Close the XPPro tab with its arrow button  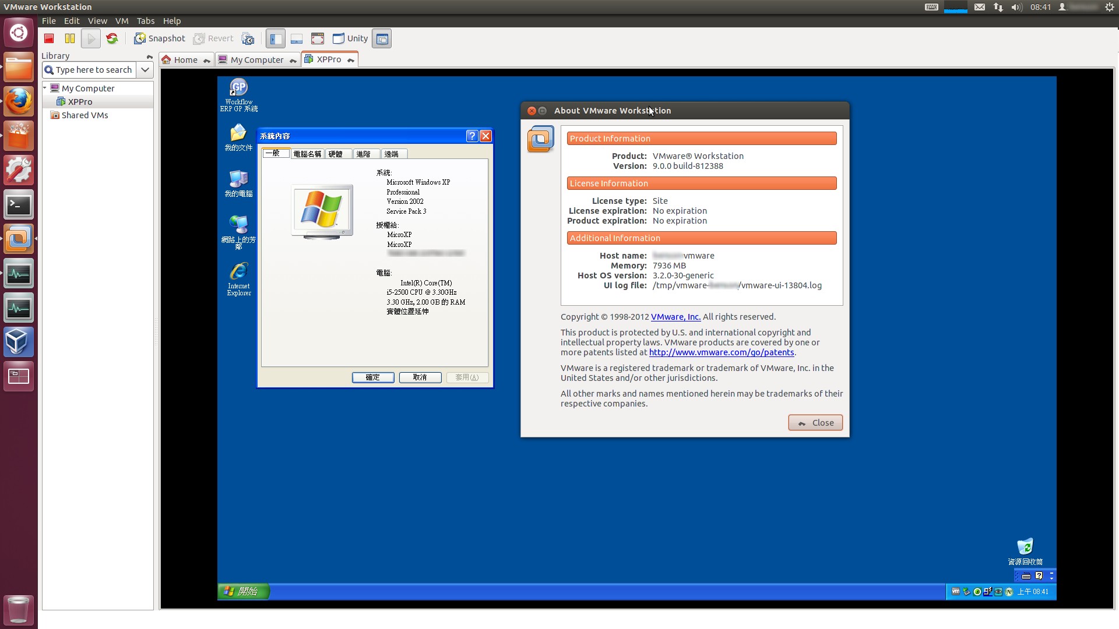351,60
